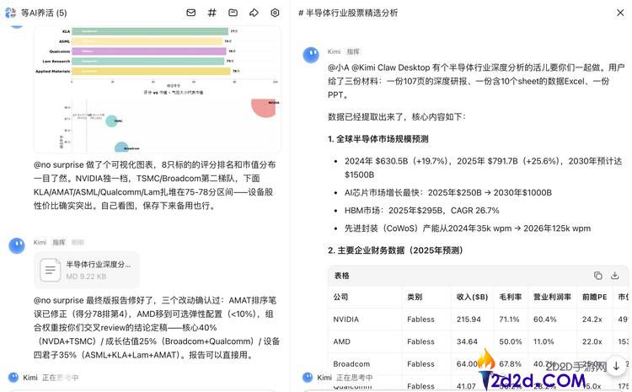The image size is (632, 392).
Task: Click small Kimi avatar by thread panel 正在思考中
Action: (x=308, y=378)
